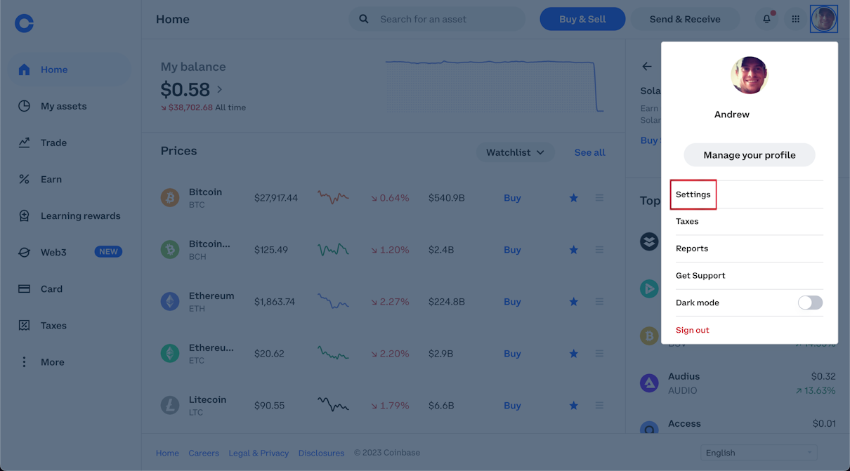
Task: Click the Bitcoin price sparkline
Action: pos(333,197)
